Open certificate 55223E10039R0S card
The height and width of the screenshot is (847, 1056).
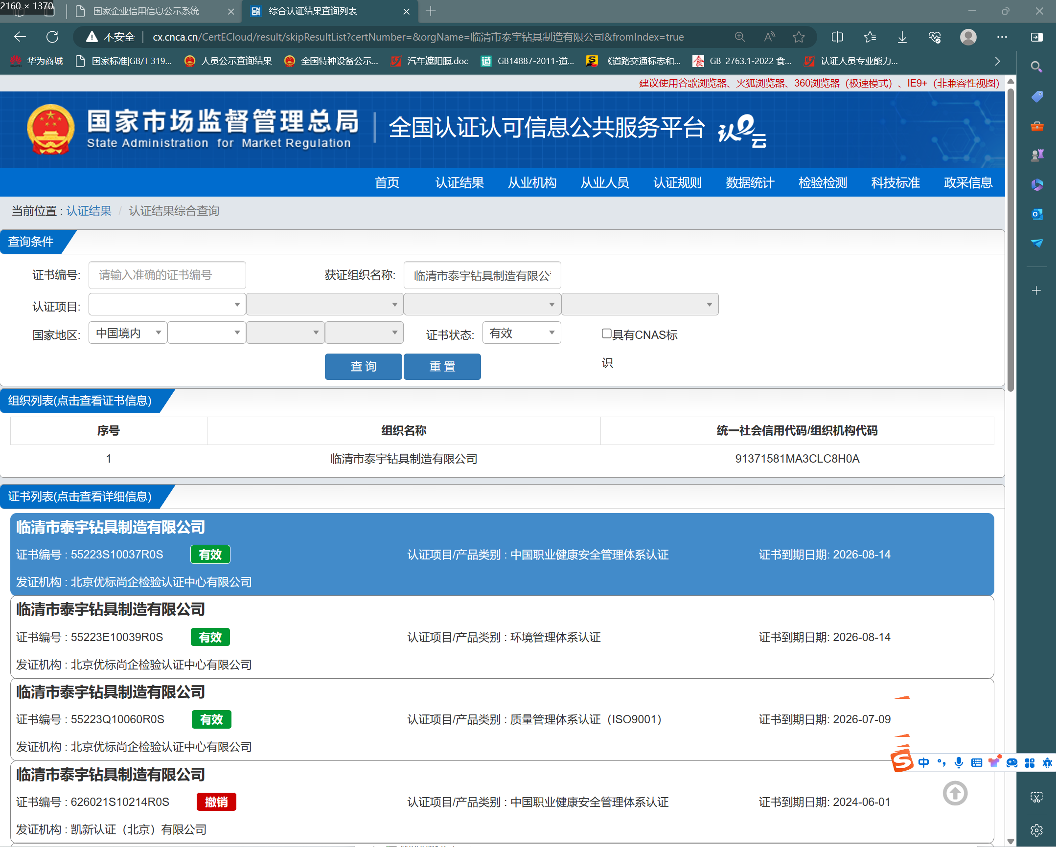click(x=502, y=638)
